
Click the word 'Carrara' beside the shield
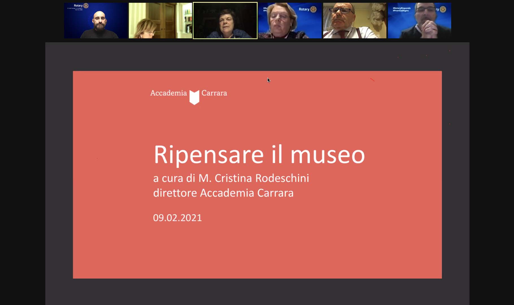(214, 93)
